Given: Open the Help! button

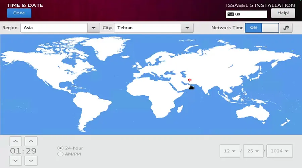Looking at the screenshot, I should click(283, 13).
